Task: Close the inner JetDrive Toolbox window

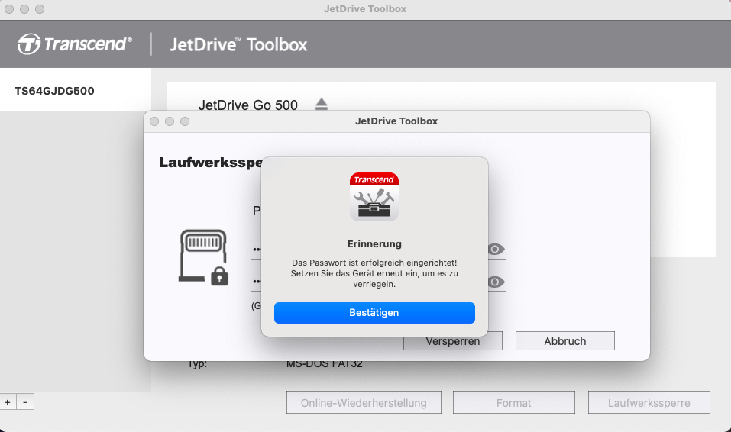Action: point(154,121)
